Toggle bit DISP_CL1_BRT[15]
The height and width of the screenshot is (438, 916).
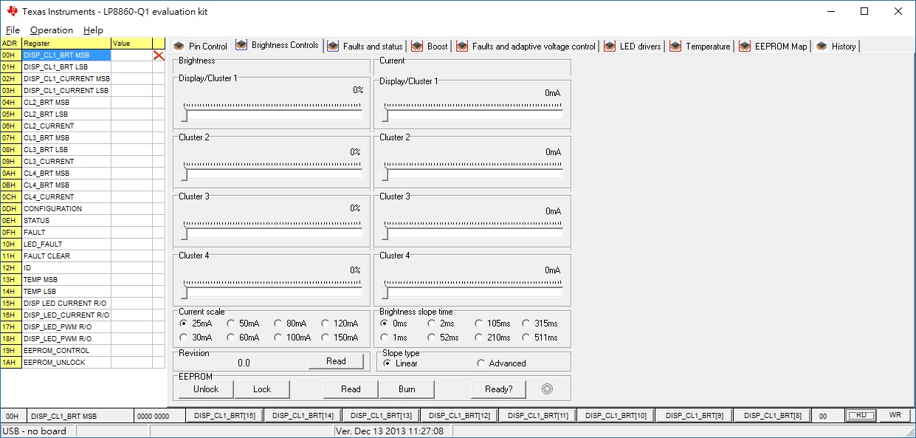point(224,416)
